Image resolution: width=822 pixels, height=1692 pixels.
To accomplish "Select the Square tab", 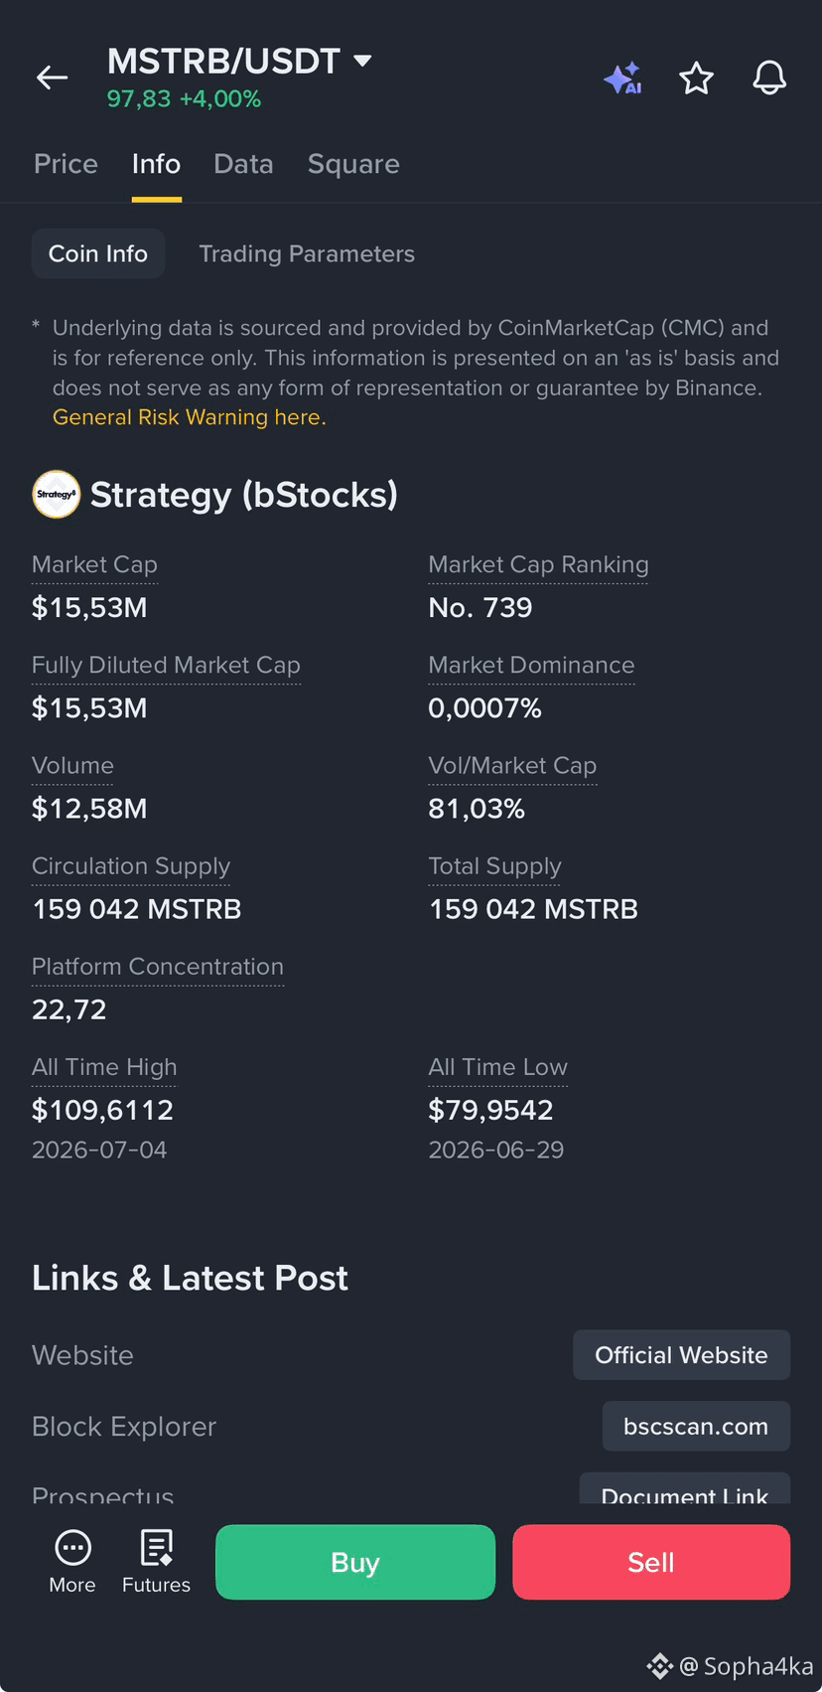I will point(353,164).
